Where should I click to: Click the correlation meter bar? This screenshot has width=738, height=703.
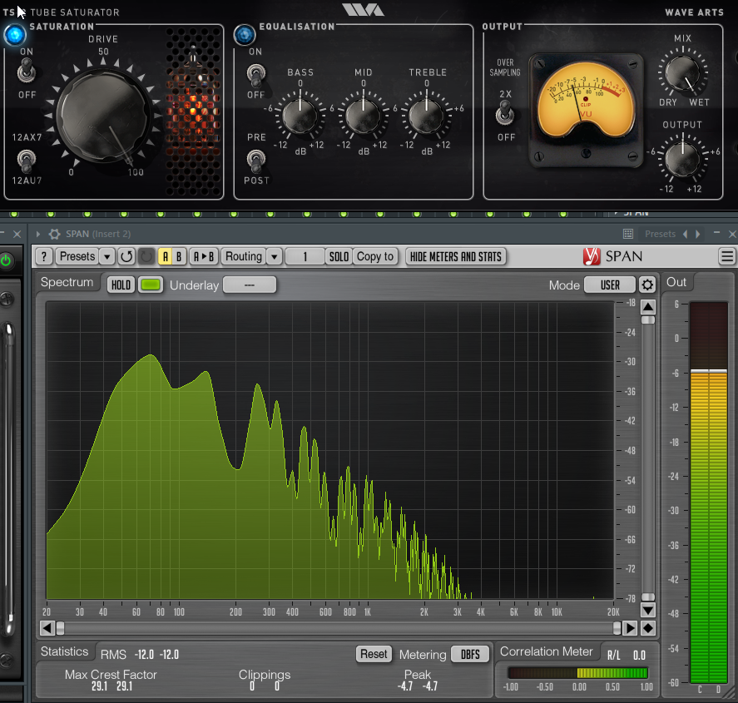578,673
